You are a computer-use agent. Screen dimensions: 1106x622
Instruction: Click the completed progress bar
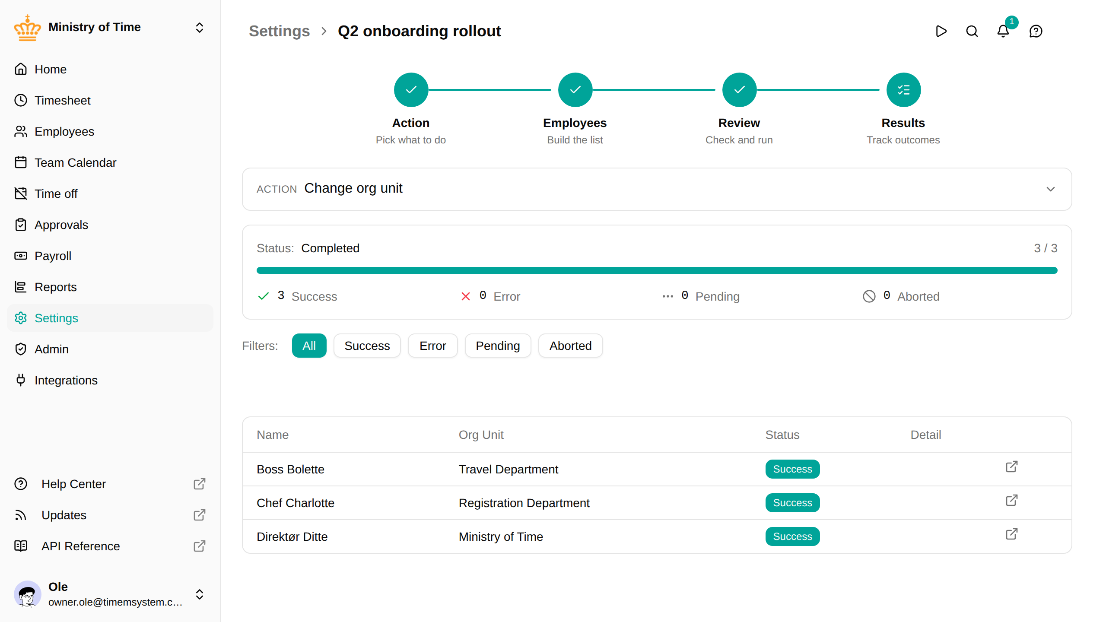[657, 270]
